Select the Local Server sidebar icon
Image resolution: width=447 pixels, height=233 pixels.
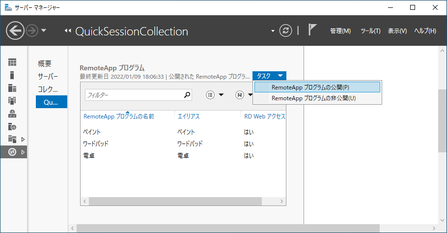pyautogui.click(x=12, y=75)
